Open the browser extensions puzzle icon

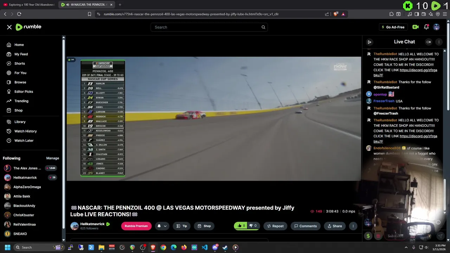[391, 14]
